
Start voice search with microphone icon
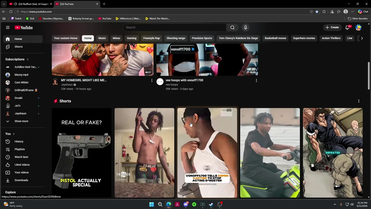(245, 27)
